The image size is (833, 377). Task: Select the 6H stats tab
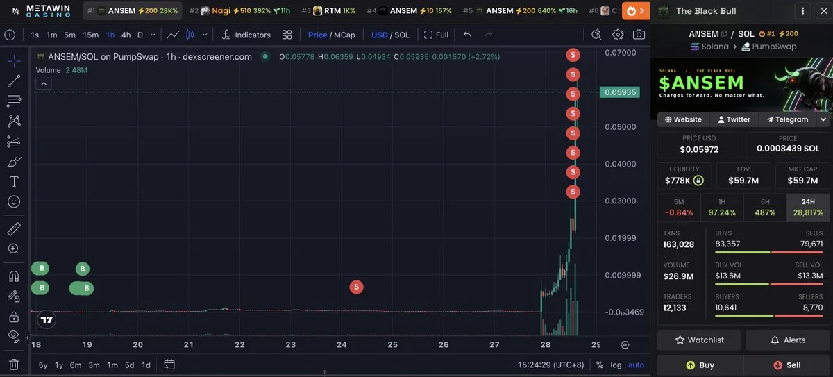pos(765,208)
